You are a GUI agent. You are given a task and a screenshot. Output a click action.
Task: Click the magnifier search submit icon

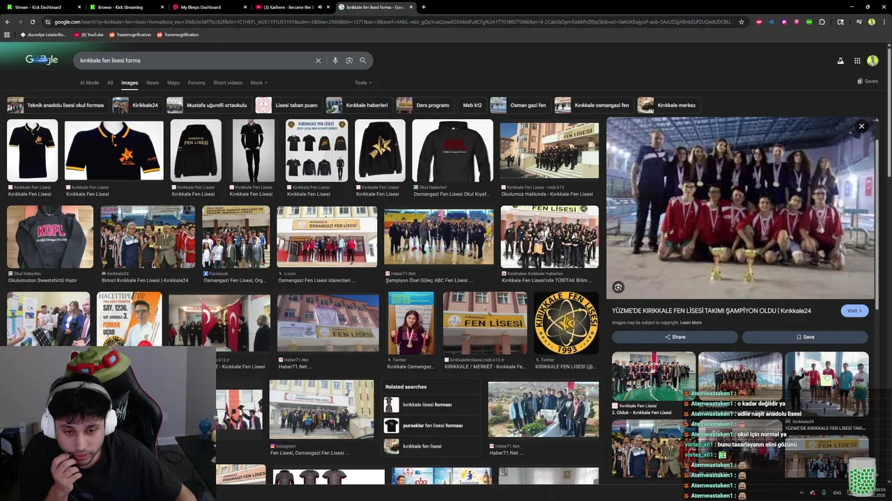point(362,61)
